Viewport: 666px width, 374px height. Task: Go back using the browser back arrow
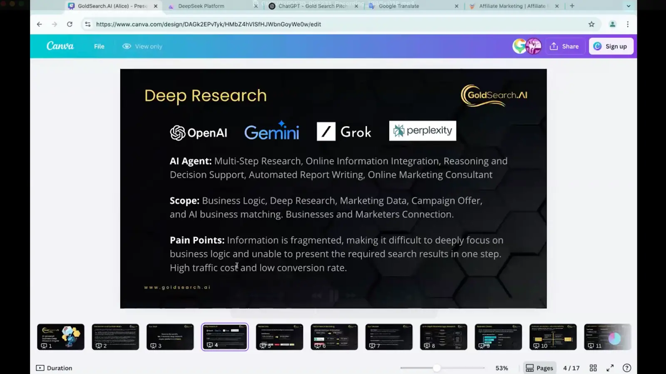click(x=40, y=24)
